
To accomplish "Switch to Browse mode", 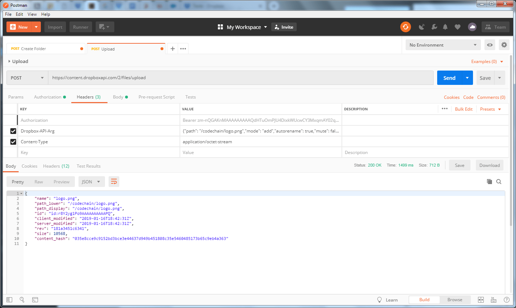I will click(455, 300).
